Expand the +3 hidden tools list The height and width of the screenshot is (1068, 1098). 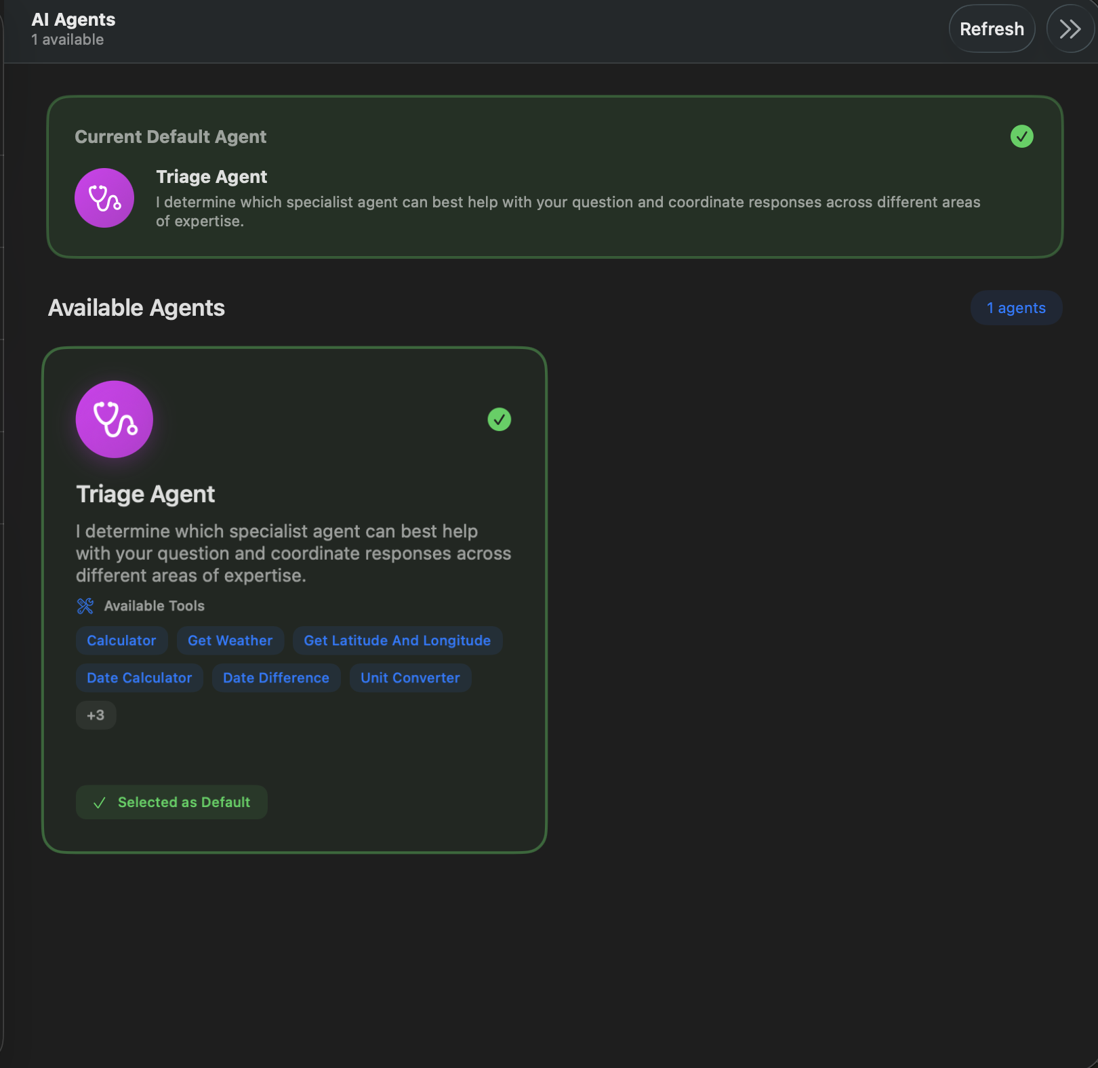pos(96,714)
